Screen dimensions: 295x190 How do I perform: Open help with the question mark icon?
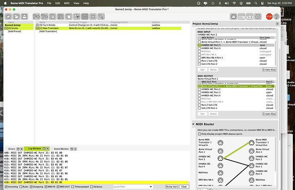coord(276,17)
